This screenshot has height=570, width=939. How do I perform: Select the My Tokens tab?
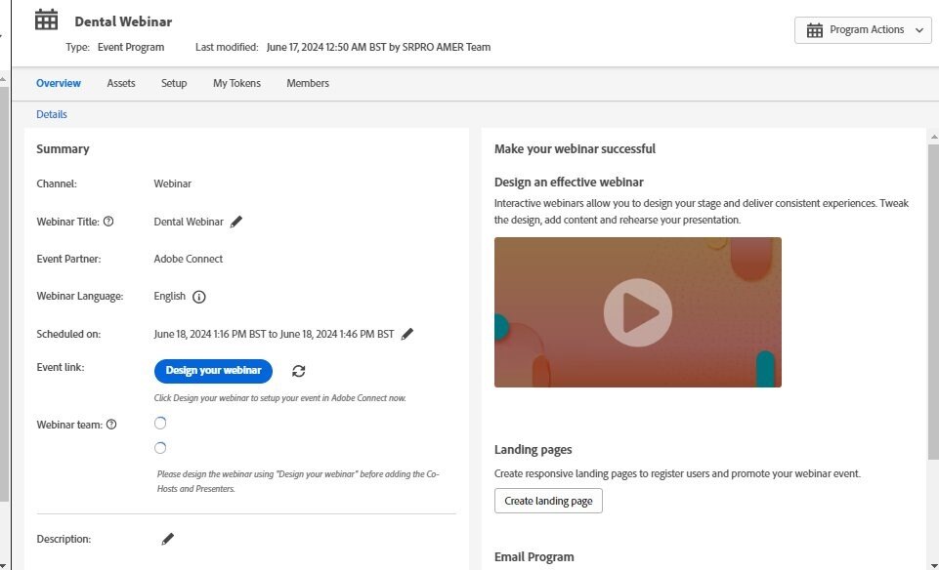pyautogui.click(x=236, y=83)
